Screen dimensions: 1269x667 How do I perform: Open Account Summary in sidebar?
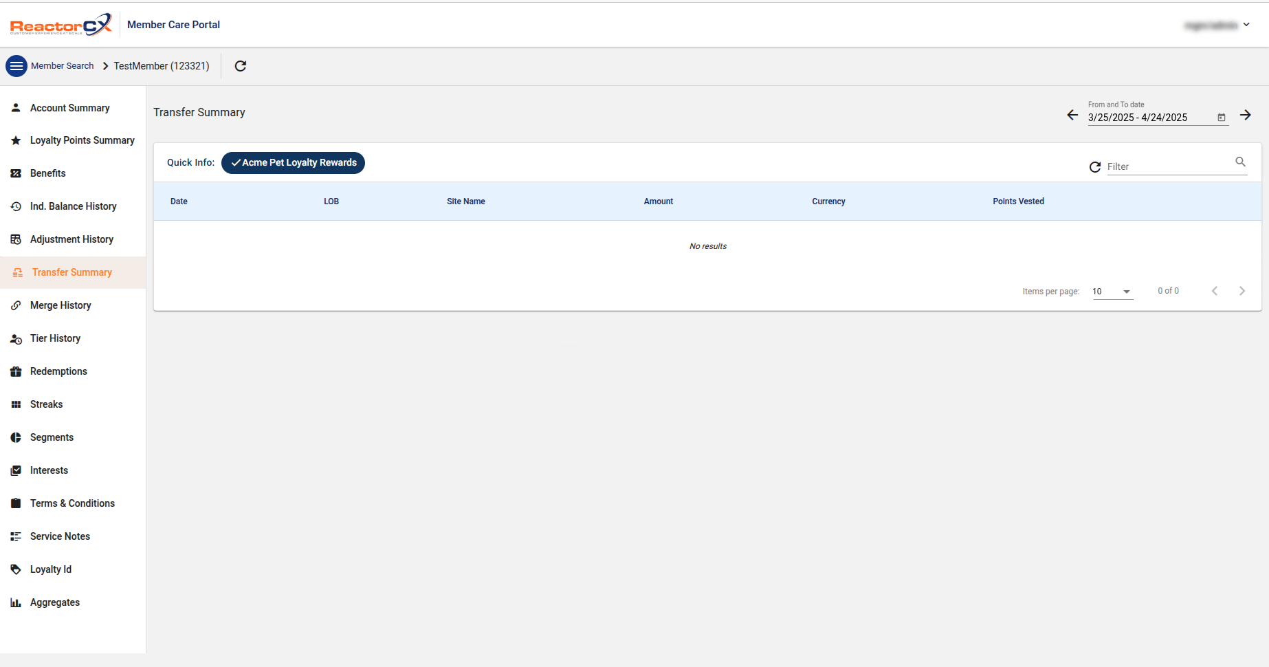[x=69, y=108]
